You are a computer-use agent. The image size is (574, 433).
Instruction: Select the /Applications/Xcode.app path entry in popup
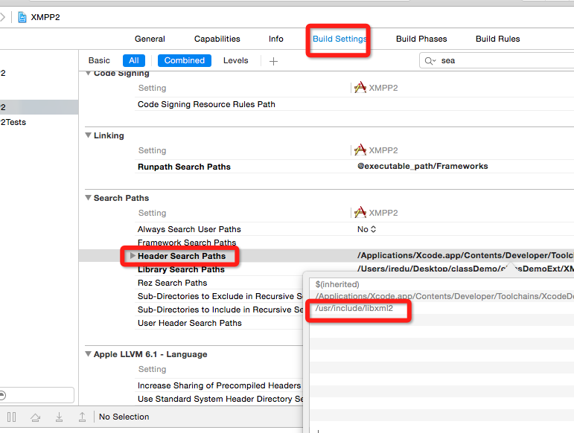coord(444,296)
